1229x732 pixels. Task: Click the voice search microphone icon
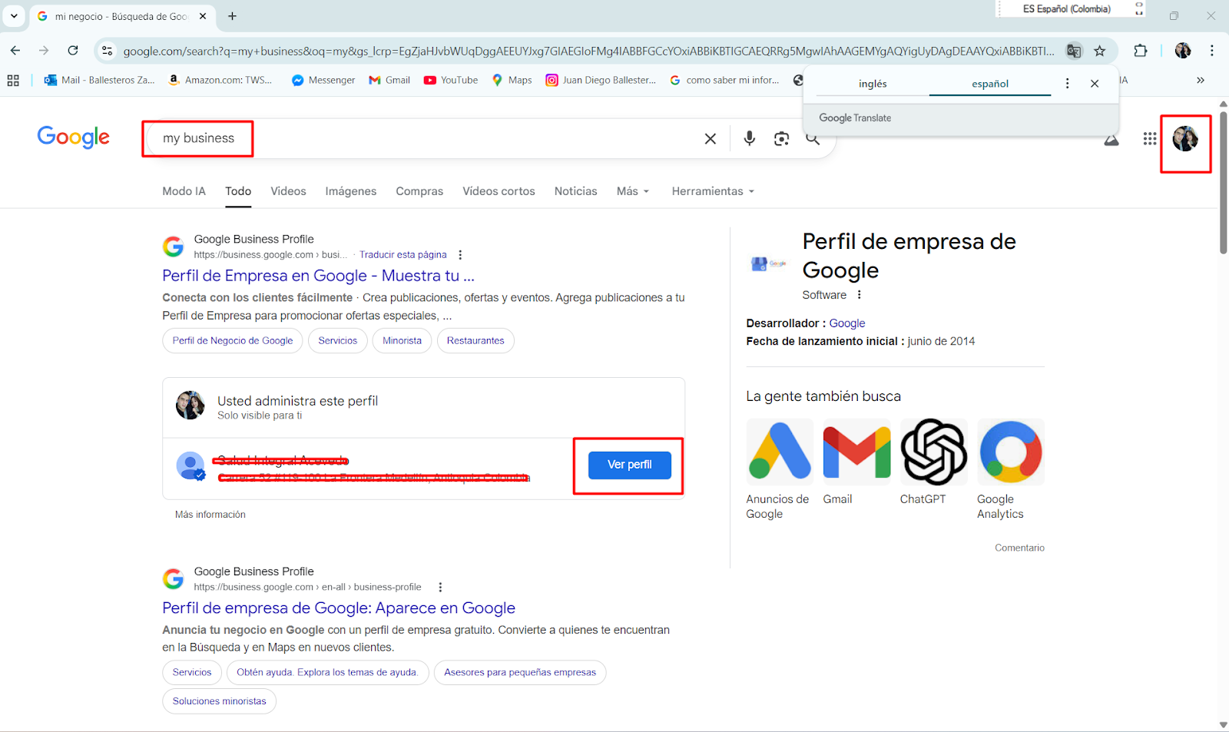click(749, 138)
